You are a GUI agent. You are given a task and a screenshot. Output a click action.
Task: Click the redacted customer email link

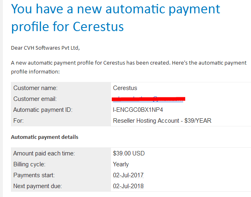[x=149, y=99]
